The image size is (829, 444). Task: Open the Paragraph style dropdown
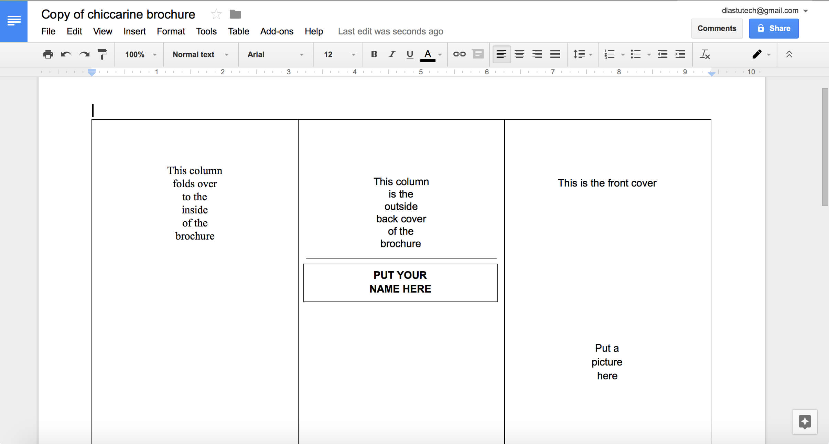coord(200,54)
